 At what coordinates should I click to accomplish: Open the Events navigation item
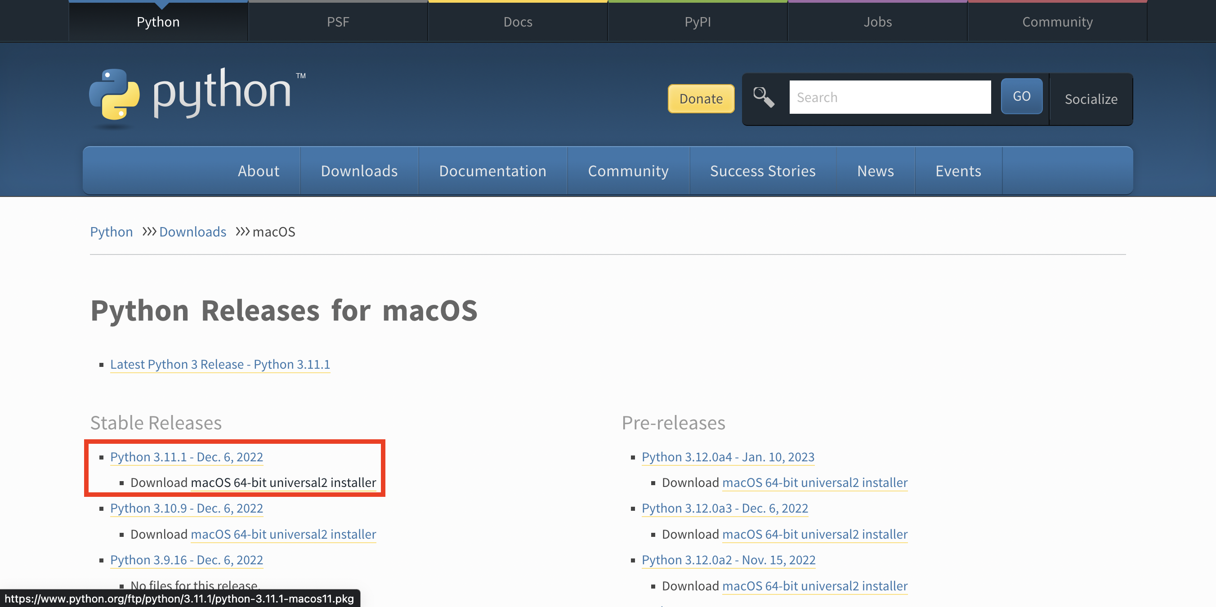click(958, 170)
